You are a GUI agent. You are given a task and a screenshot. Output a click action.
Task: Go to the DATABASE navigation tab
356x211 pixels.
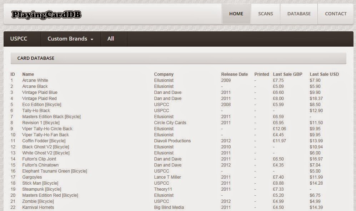click(x=299, y=14)
